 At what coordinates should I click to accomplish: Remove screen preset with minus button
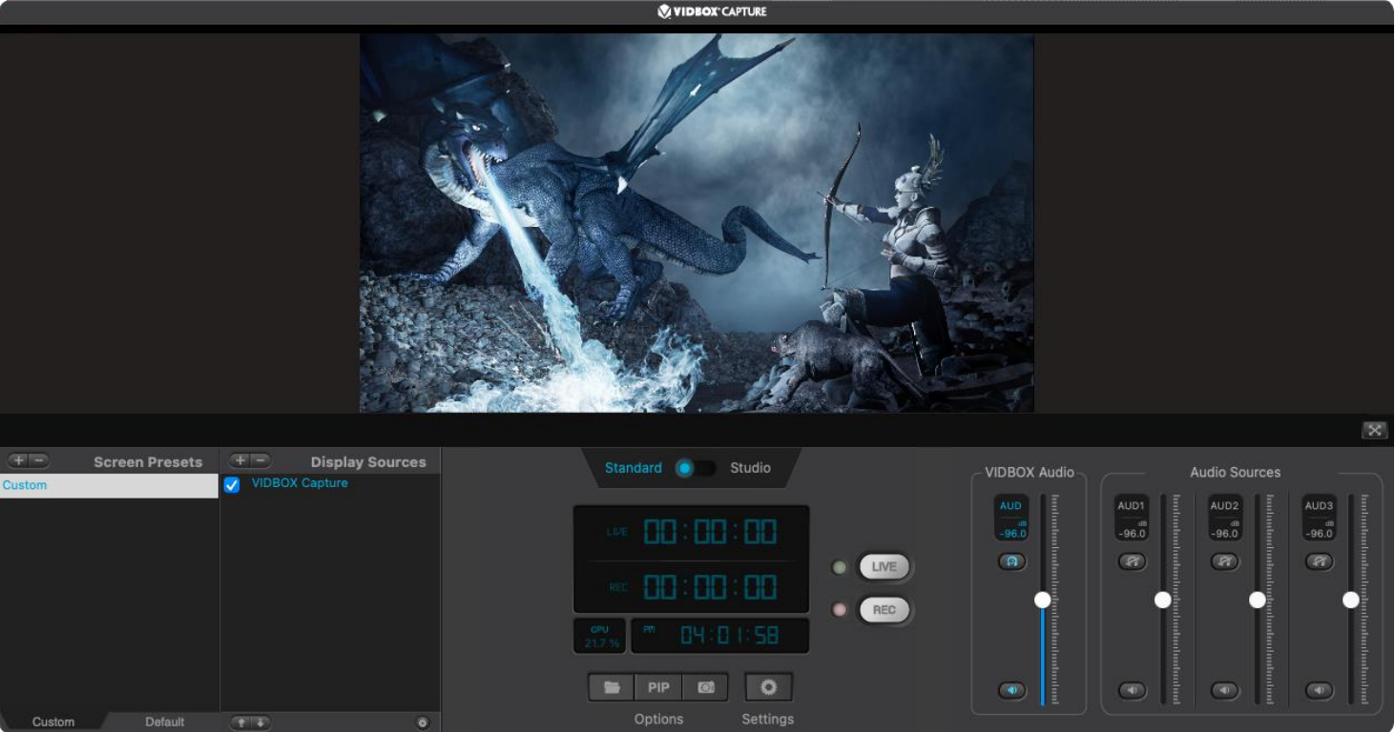pyautogui.click(x=39, y=460)
